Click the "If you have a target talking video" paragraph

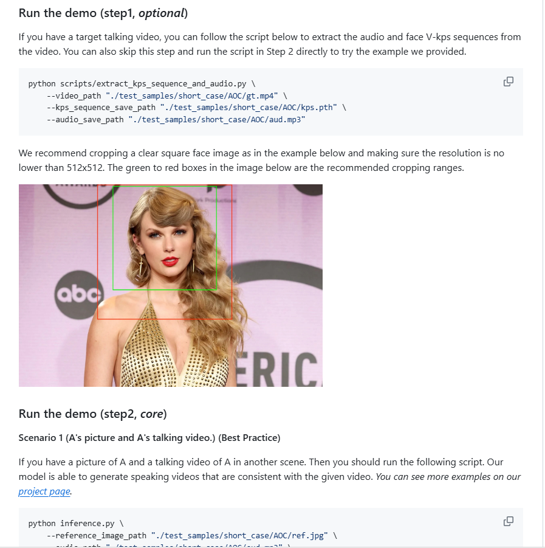(x=270, y=44)
